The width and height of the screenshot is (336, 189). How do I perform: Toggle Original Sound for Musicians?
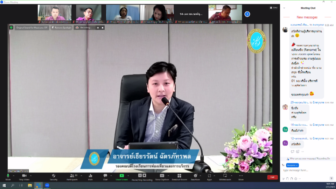(32, 28)
